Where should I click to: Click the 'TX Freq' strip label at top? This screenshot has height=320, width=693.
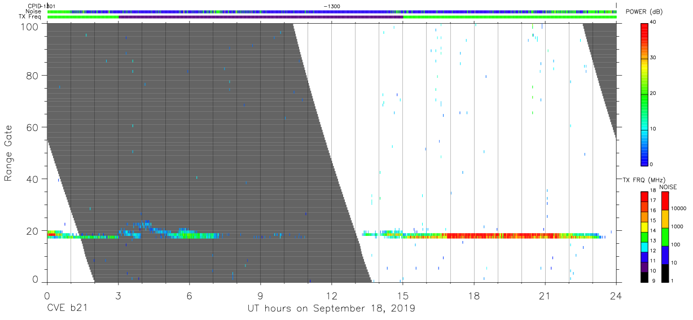click(31, 17)
